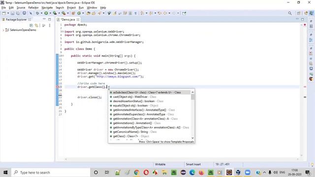Choose cast(Object obj) autocomplete proposal
The width and height of the screenshot is (315, 177).
tap(150, 97)
